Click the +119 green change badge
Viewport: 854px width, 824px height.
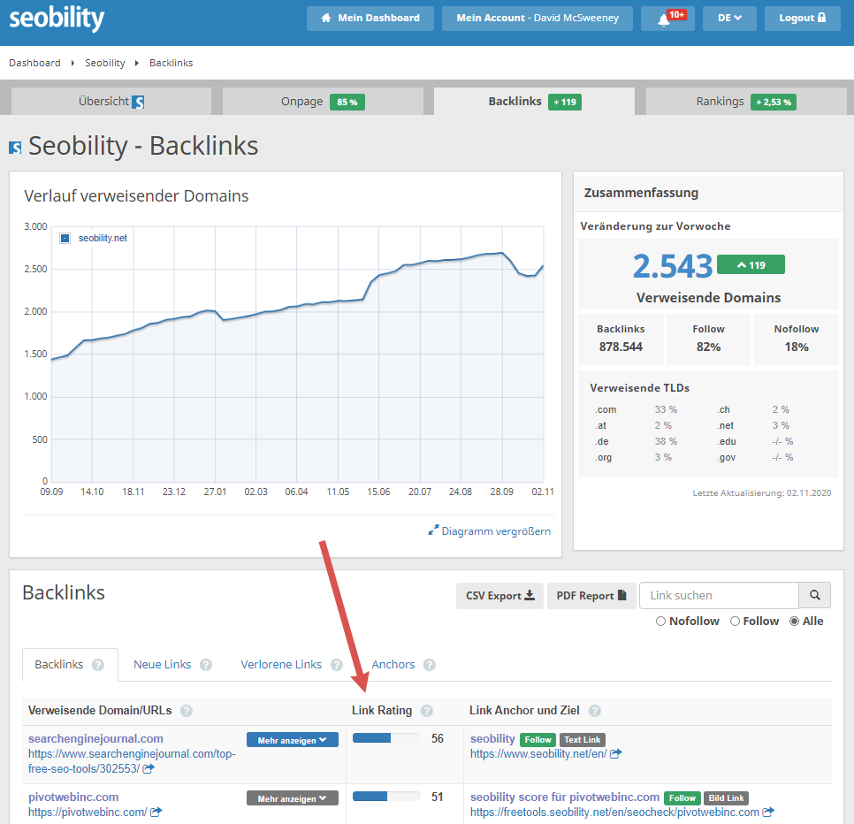coord(751,264)
